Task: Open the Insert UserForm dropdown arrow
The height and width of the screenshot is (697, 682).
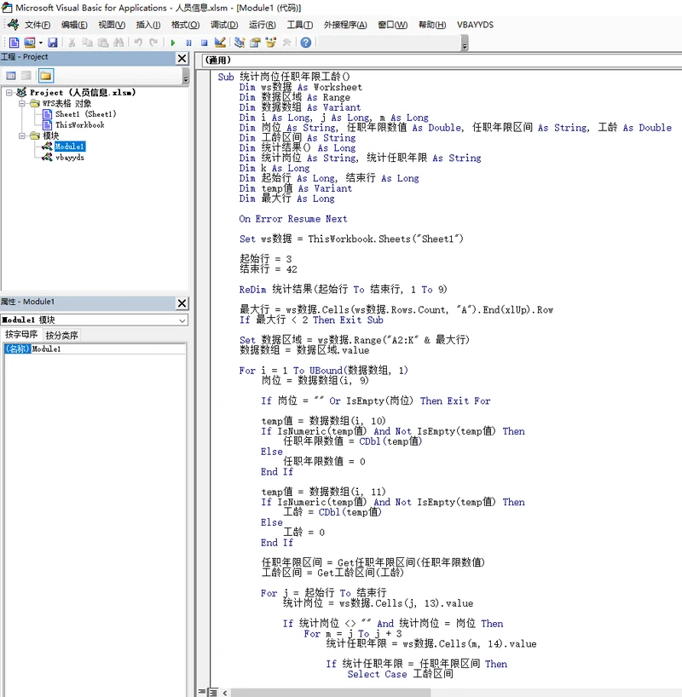Action: (40, 43)
